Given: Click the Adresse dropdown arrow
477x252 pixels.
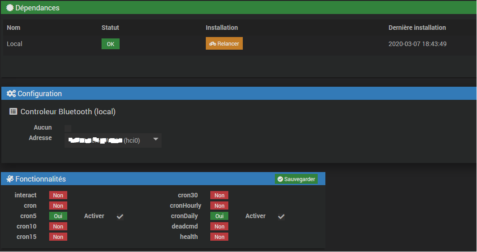Looking at the screenshot, I should tap(156, 140).
